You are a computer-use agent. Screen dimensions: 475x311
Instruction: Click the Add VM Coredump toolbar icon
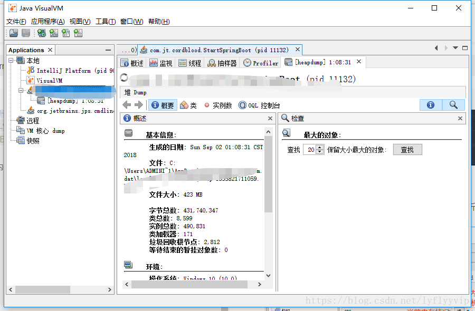coord(66,33)
